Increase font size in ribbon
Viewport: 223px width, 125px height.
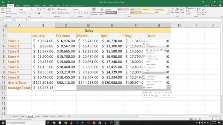click(x=38, y=9)
